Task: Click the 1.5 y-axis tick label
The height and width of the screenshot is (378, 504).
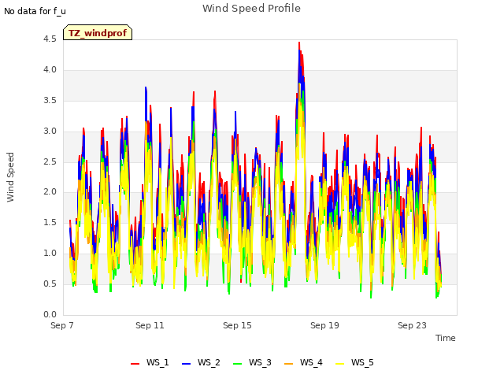Action: 50,222
